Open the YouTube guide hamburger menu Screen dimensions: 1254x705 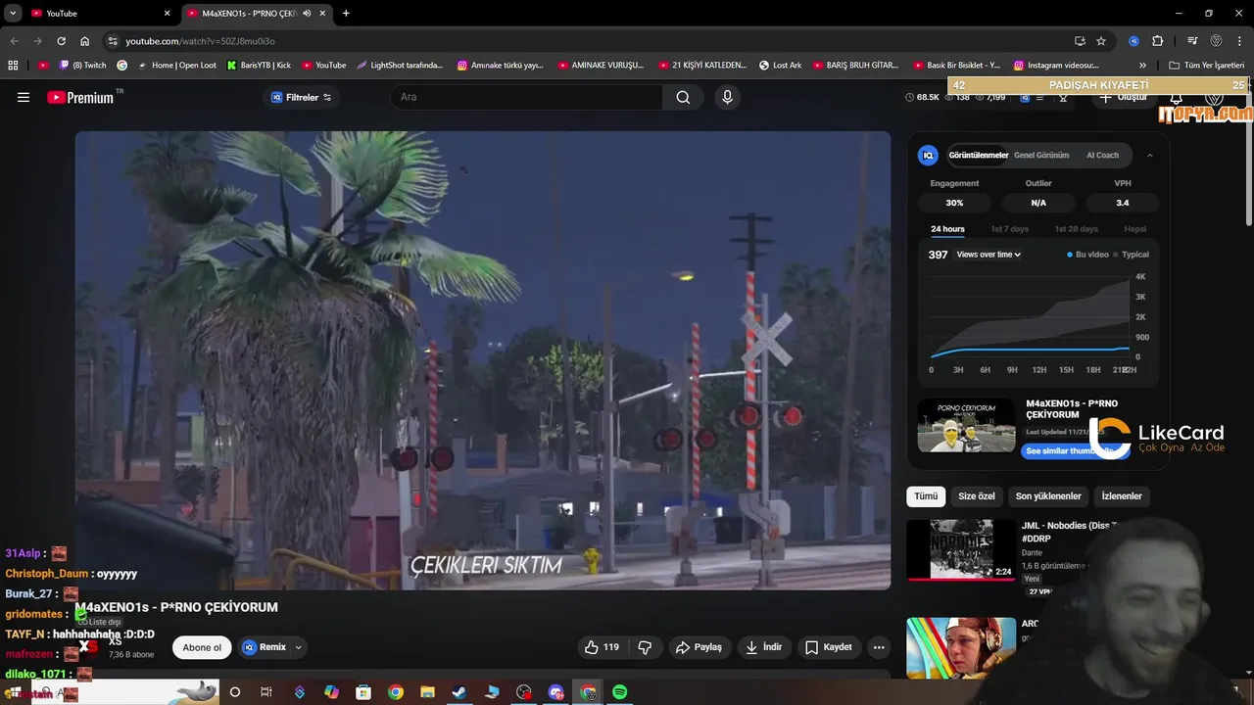pos(24,97)
